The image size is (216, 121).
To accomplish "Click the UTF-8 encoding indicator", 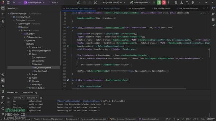I will click(x=196, y=119).
